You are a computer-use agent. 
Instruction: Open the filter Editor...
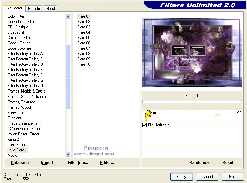coord(107,163)
